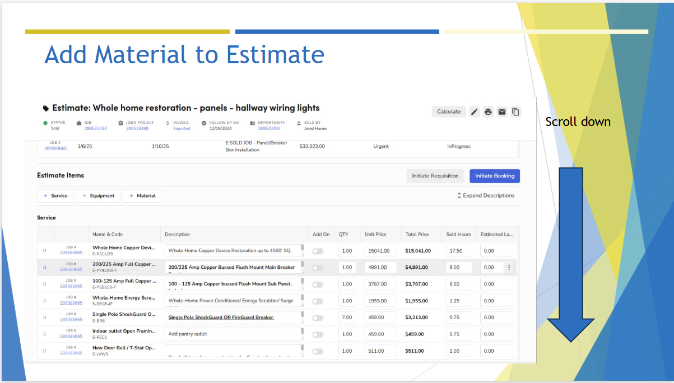Screen dimensions: 674x383
Task: Click the copy/duplicate estimate icon
Action: (x=515, y=111)
